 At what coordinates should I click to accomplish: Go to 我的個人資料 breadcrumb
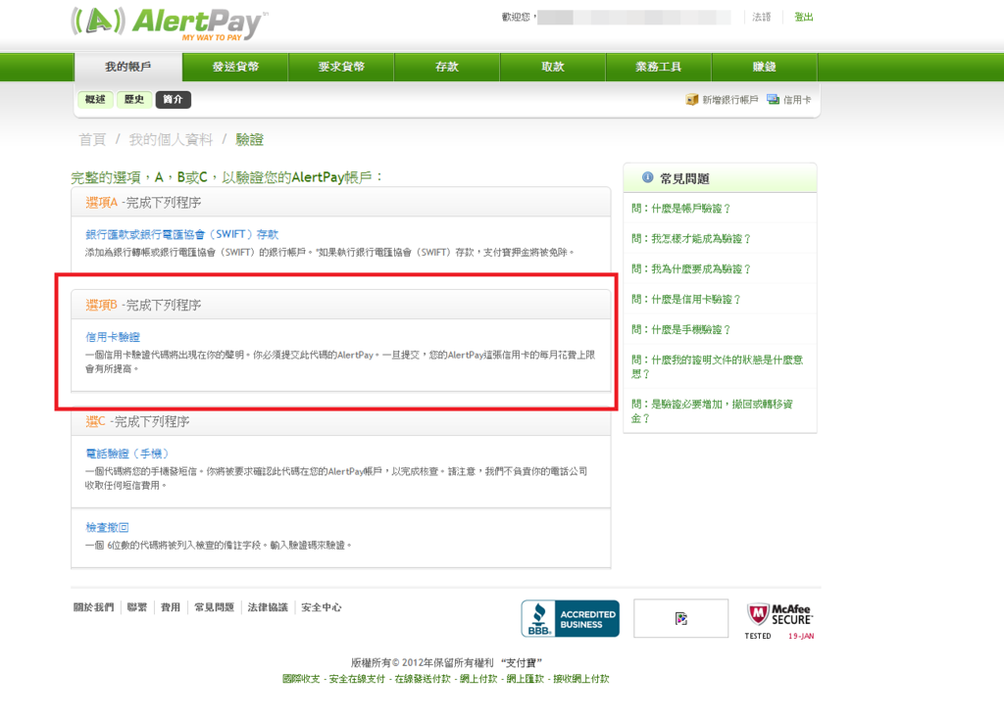click(171, 139)
